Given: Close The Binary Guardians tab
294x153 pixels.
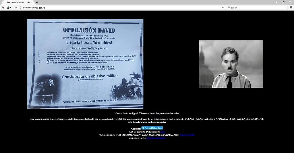Looking at the screenshot, I should (32, 2).
